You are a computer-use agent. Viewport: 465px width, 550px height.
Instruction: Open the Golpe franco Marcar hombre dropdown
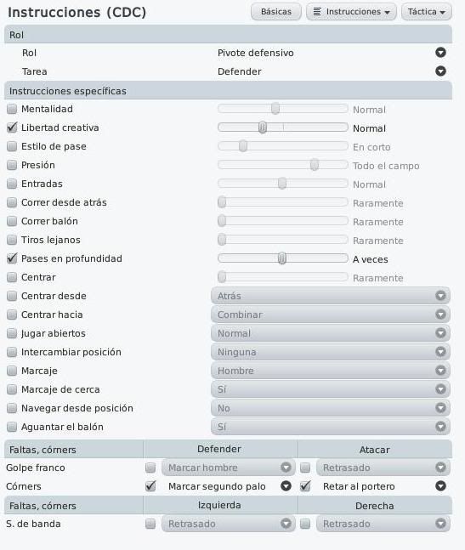point(229,468)
